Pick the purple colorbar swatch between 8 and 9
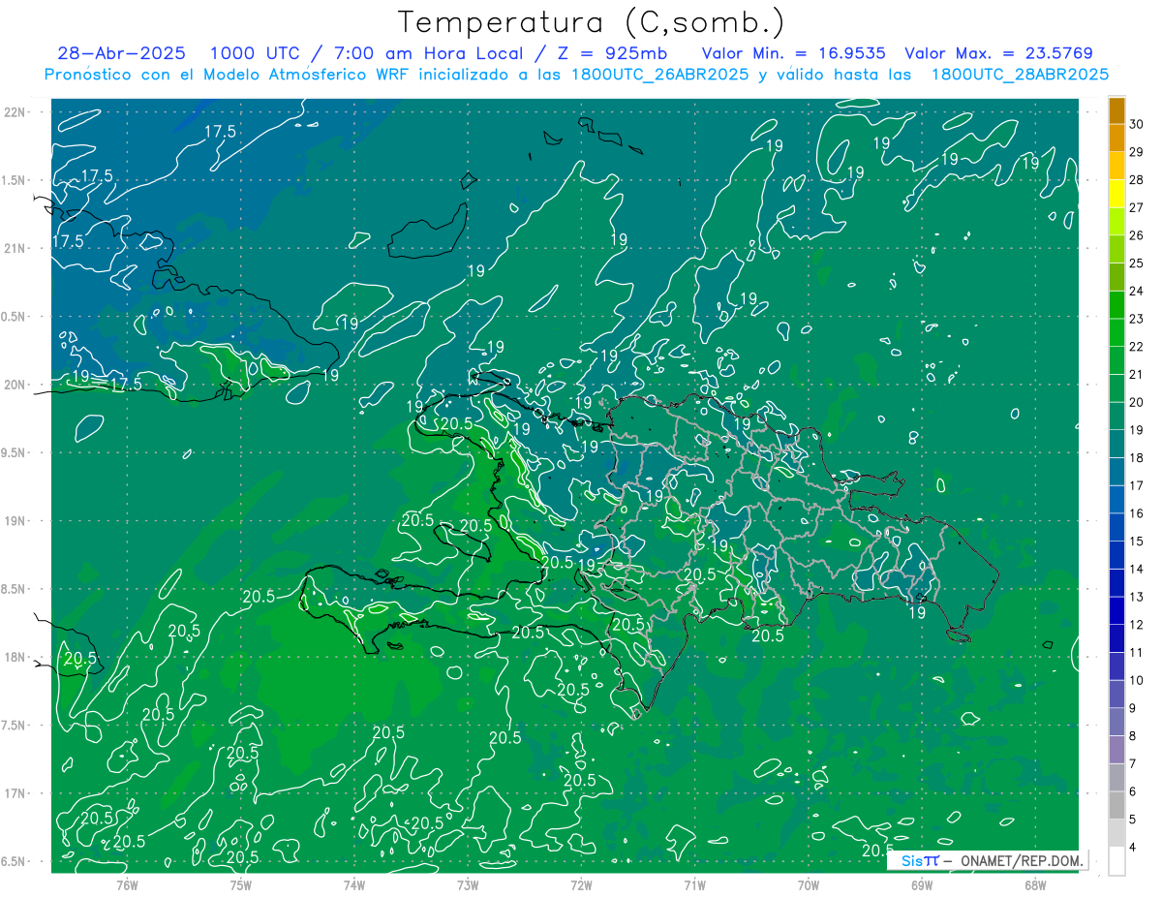1162x898 pixels. click(x=1116, y=722)
